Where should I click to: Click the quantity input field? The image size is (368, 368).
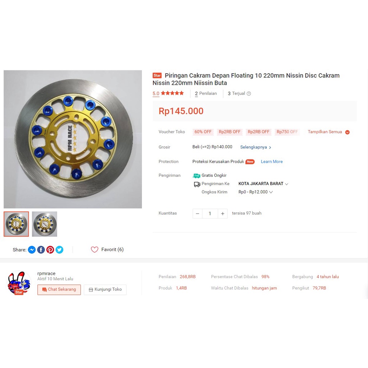[x=210, y=213]
